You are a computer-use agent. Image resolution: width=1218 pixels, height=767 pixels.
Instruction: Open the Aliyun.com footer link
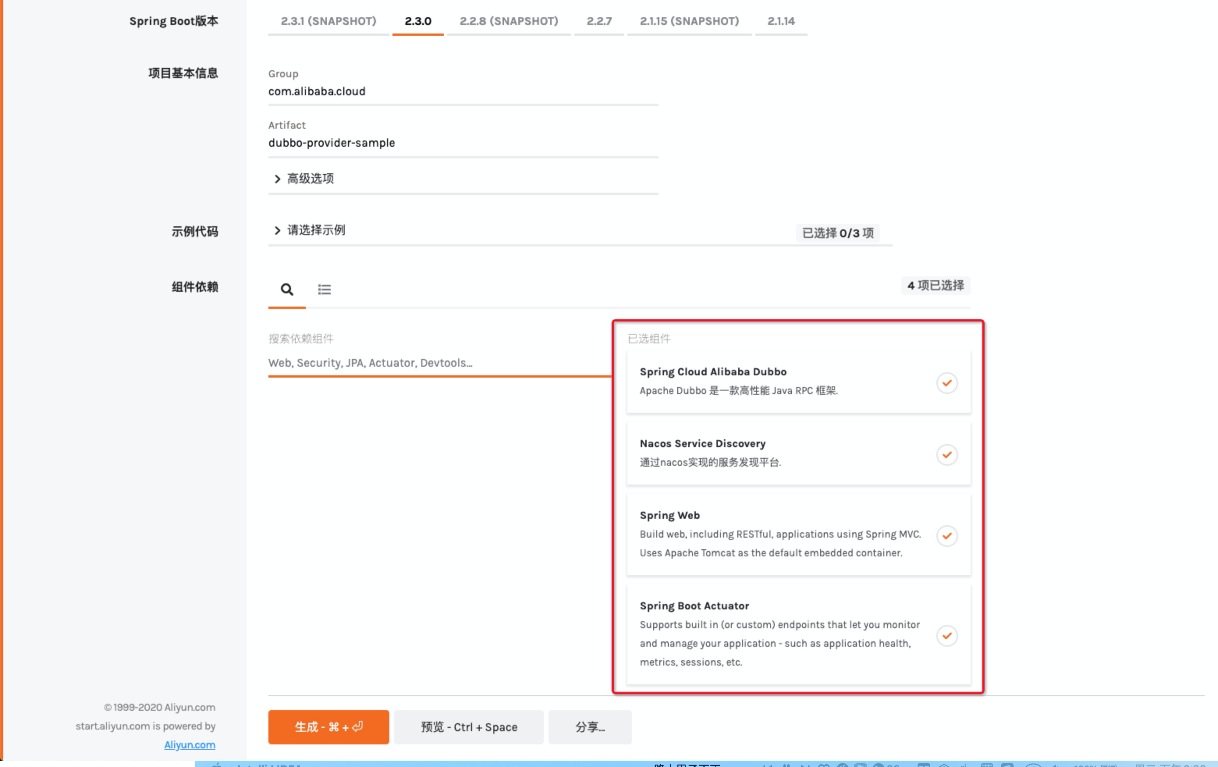[190, 745]
